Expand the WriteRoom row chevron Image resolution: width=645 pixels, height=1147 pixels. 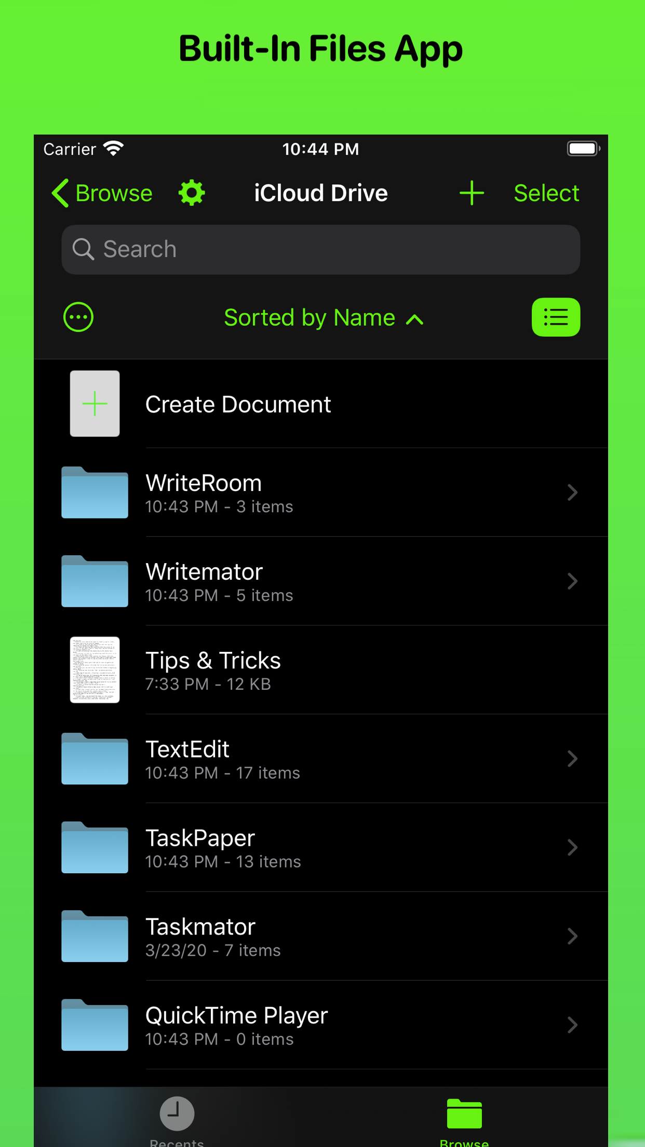pos(572,492)
